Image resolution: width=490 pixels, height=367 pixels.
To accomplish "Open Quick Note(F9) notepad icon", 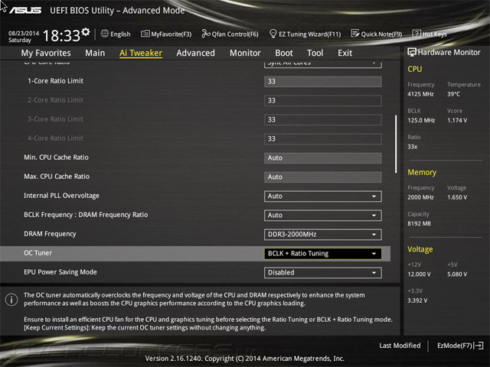I will pos(355,34).
